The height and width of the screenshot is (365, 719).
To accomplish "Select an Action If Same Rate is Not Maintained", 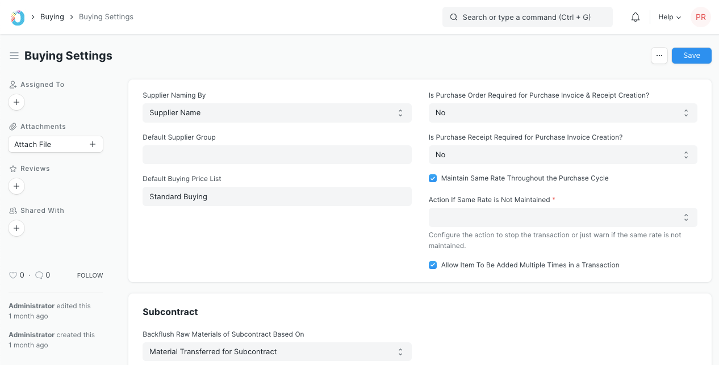I will click(563, 217).
